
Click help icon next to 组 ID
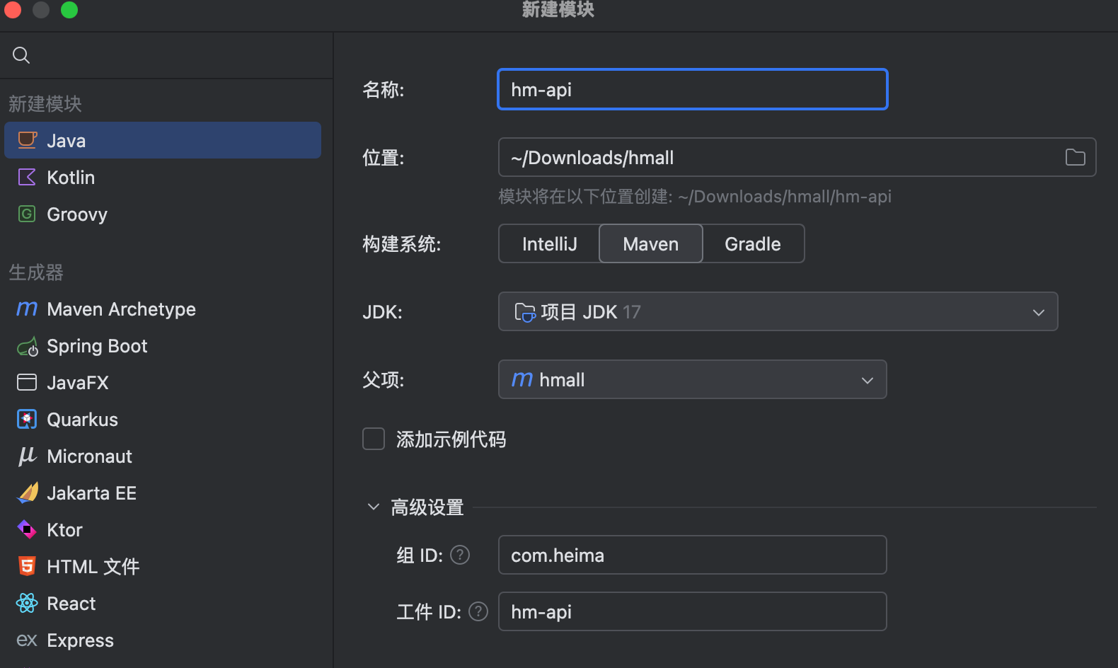(x=460, y=555)
